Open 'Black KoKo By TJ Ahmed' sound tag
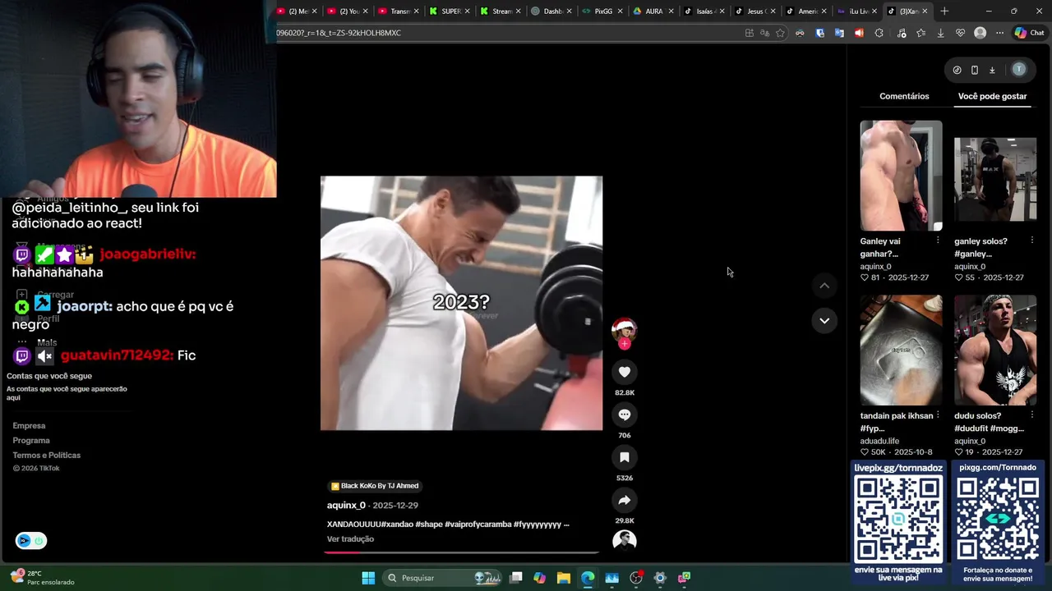This screenshot has height=591, width=1052. 375,486
